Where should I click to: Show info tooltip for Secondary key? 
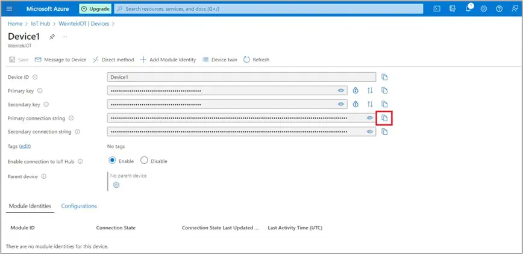46,104
